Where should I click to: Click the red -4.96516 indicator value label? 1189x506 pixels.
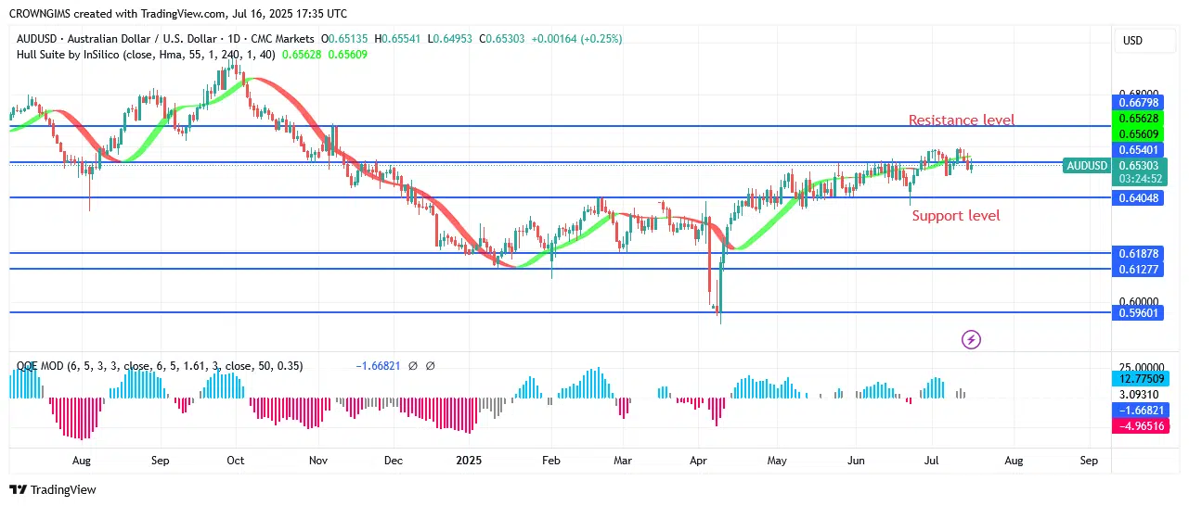tap(1139, 425)
